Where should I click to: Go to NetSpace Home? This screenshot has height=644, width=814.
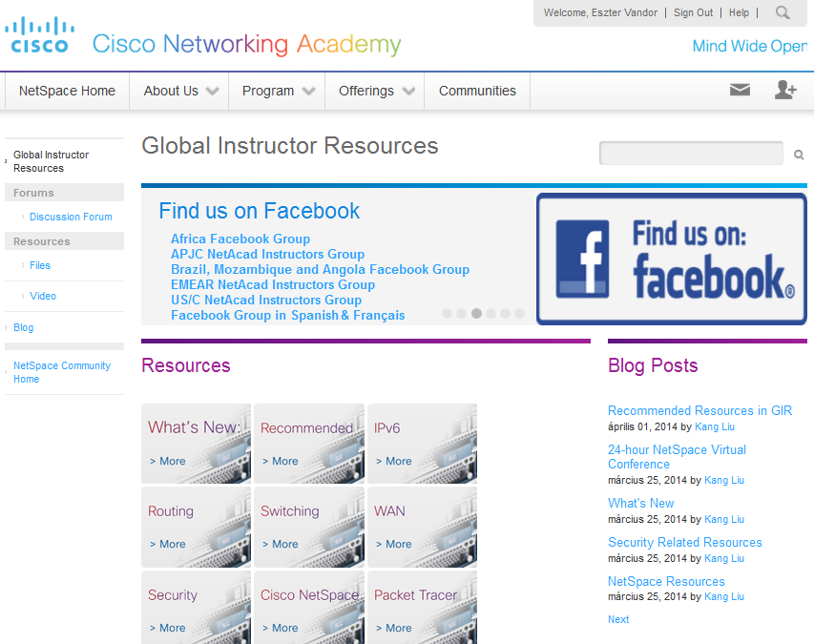tap(67, 91)
